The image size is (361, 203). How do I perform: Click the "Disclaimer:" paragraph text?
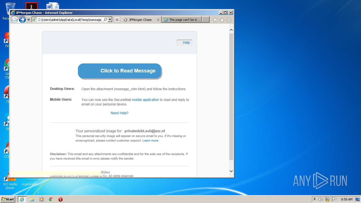pyautogui.click(x=119, y=156)
